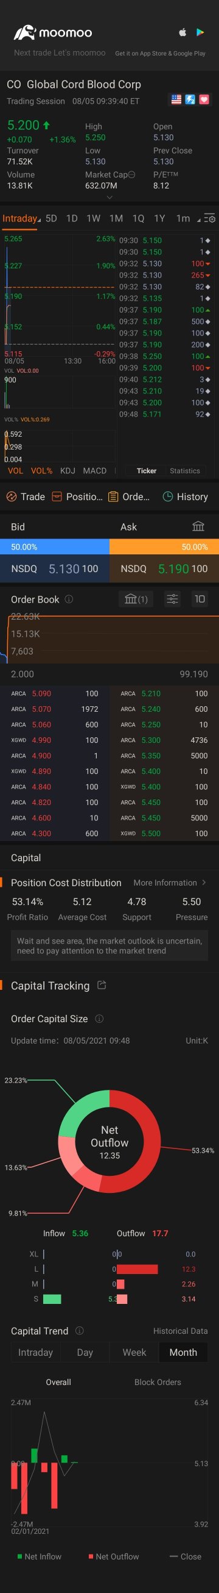Open the Trade button
The image size is (219, 1593).
(26, 496)
